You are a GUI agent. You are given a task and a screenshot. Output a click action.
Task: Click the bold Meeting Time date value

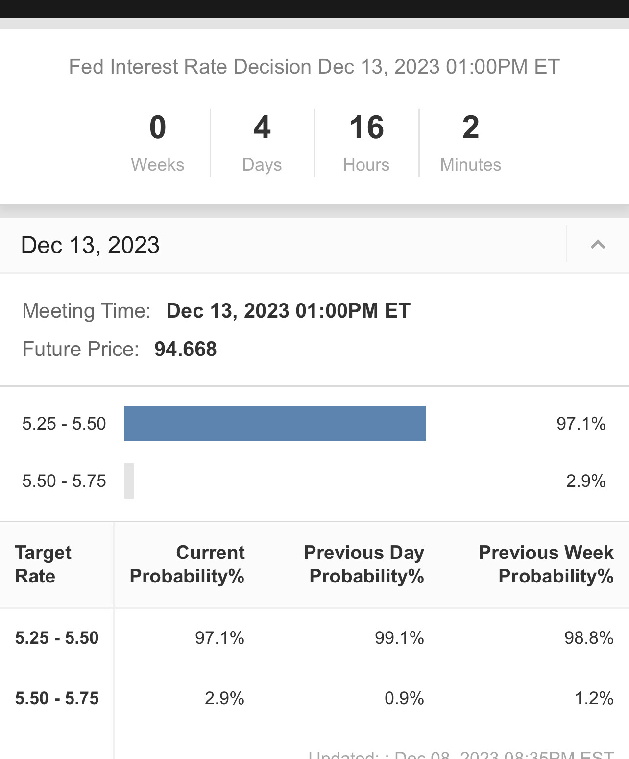pos(288,311)
